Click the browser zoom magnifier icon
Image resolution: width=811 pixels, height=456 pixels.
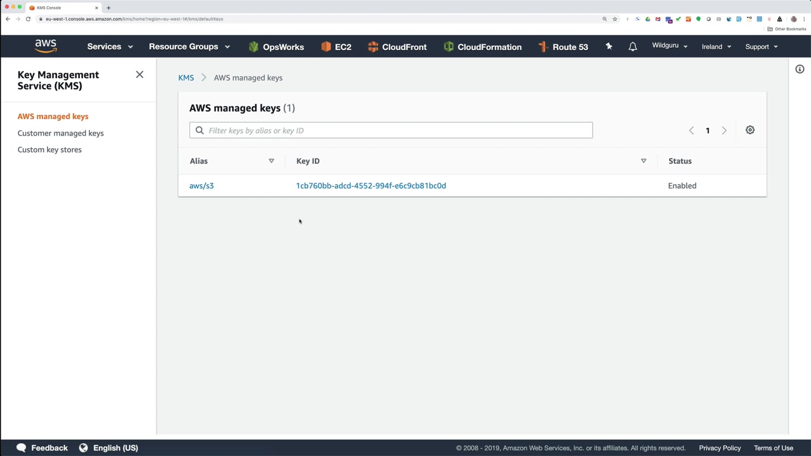pyautogui.click(x=604, y=19)
